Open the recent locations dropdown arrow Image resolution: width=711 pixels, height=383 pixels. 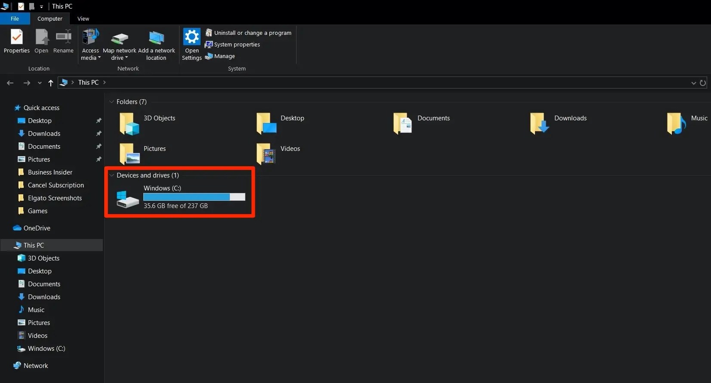click(40, 83)
